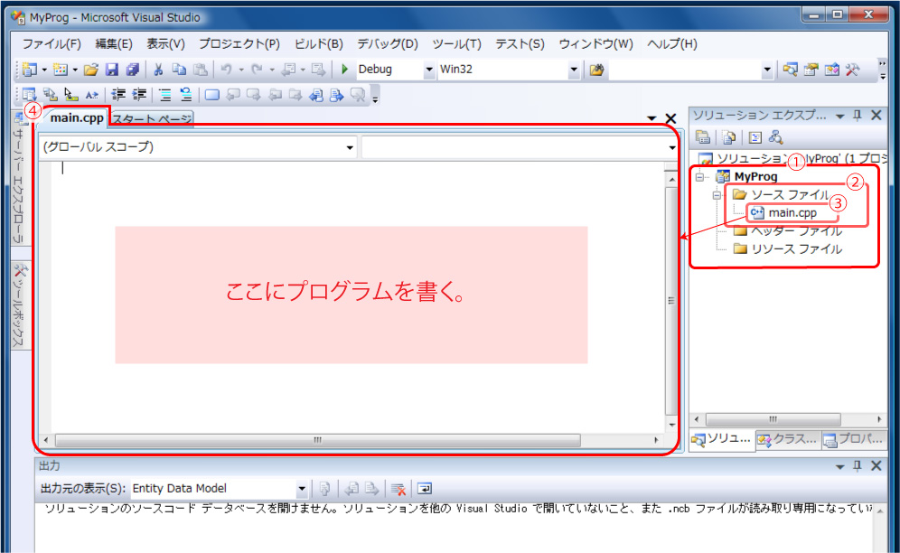Open the Debug configuration dropdown
Screen dimensions: 900x553
(429, 70)
